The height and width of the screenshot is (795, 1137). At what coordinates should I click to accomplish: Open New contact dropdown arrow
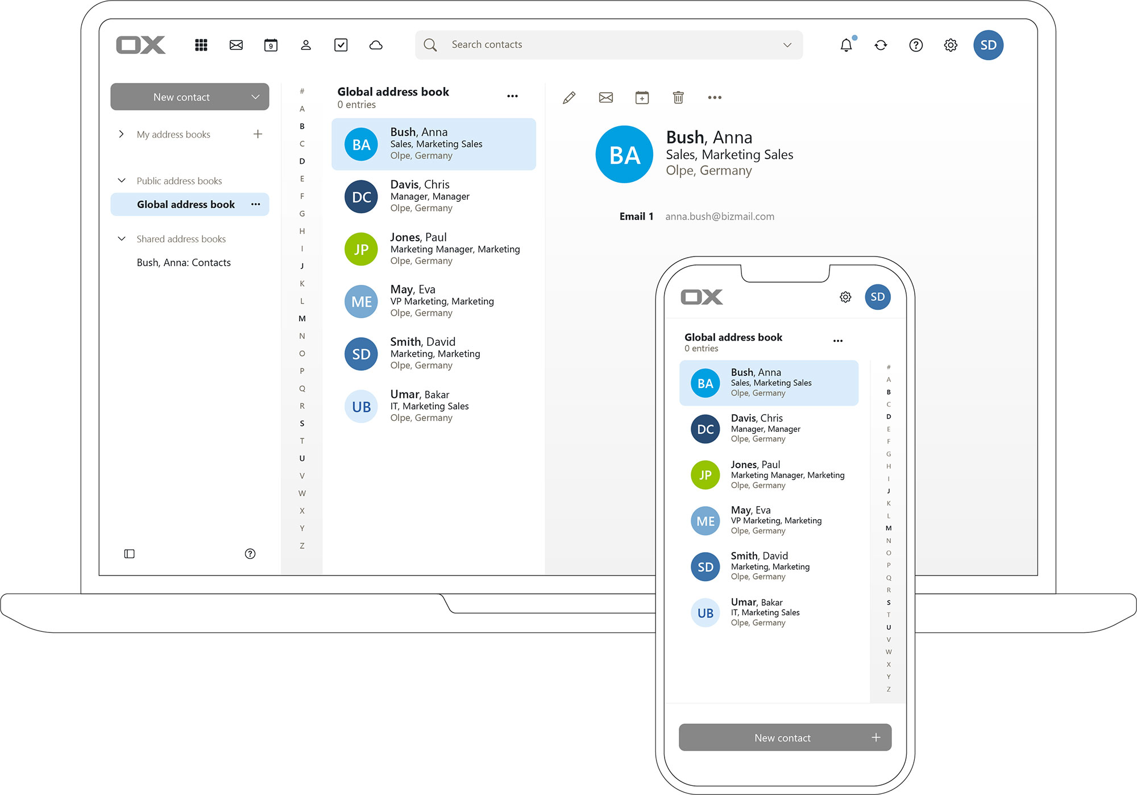tap(255, 97)
